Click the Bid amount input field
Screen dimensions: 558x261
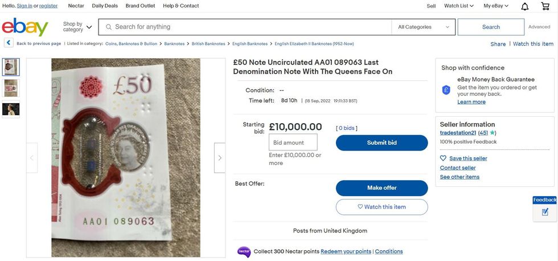tap(293, 142)
